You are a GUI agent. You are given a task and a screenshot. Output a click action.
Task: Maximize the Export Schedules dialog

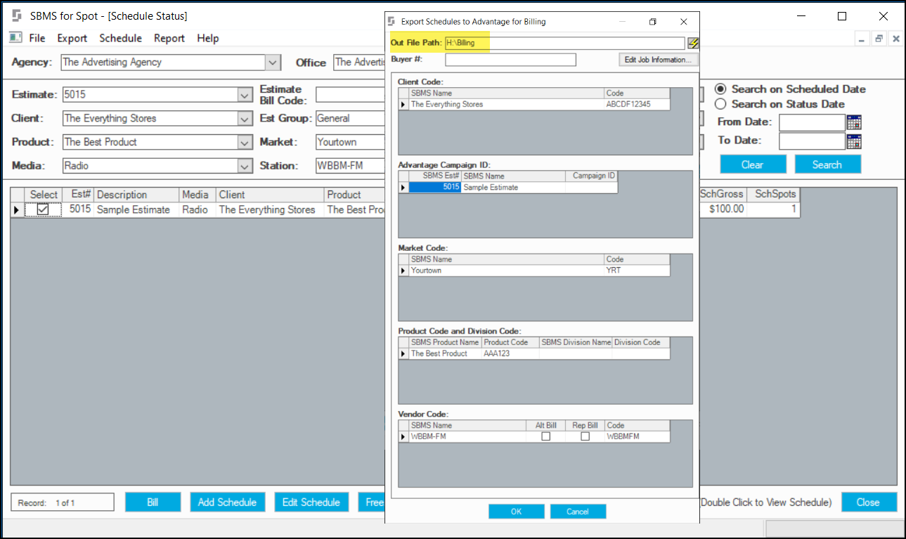(x=652, y=22)
